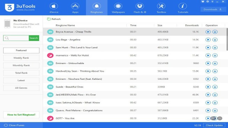The height and width of the screenshot is (128, 228).
Task: Click the green Search button
Action: pyautogui.click(x=34, y=38)
